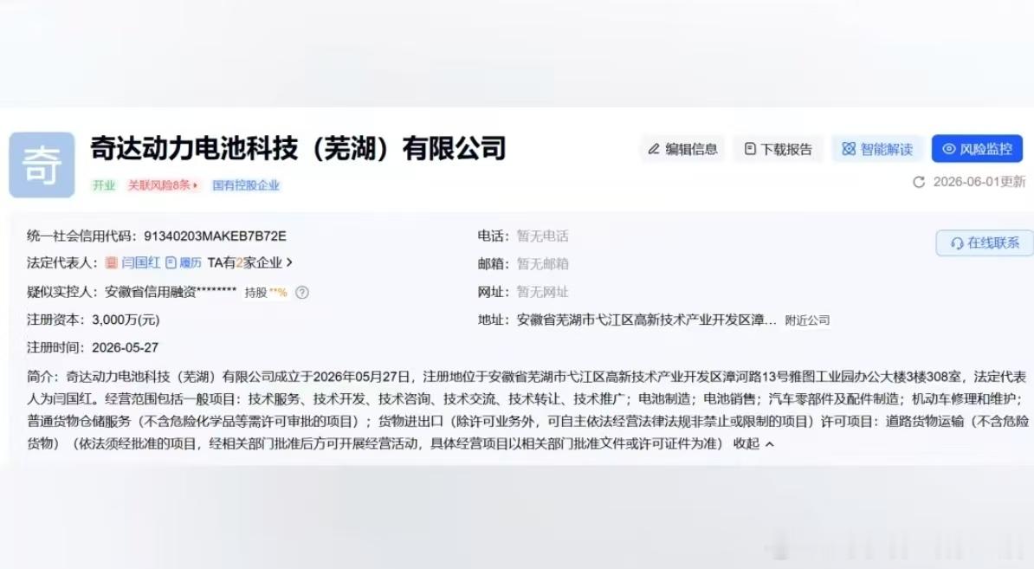The image size is (1034, 569).
Task: Select the 国有控股企业 tag
Action: point(245,185)
